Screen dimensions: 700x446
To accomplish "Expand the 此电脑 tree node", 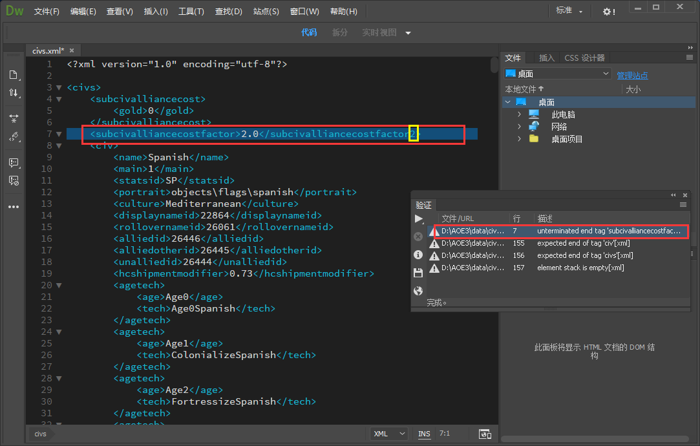I will pyautogui.click(x=519, y=114).
